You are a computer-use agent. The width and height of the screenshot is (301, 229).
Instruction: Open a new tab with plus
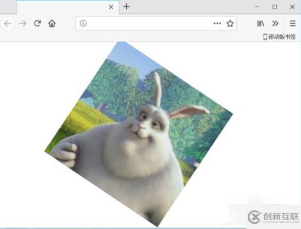point(126,7)
